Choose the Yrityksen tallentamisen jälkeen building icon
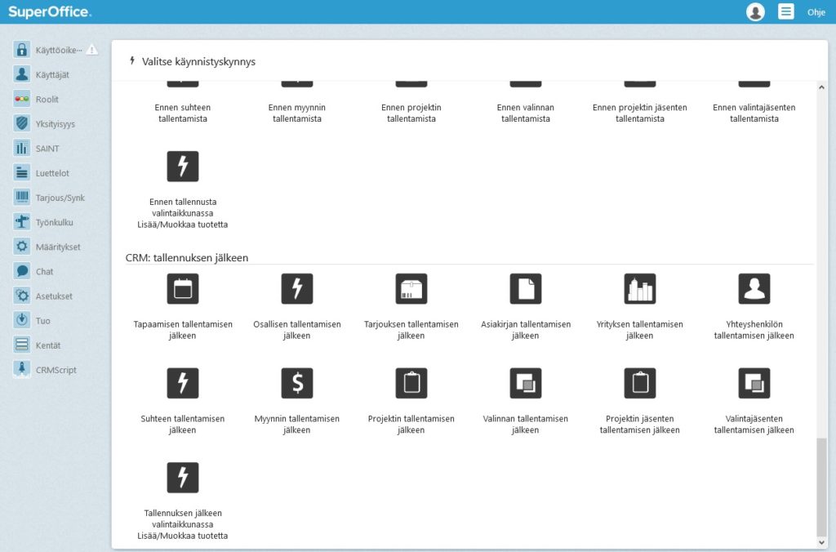Screen dimensions: 836x552 click(x=639, y=289)
